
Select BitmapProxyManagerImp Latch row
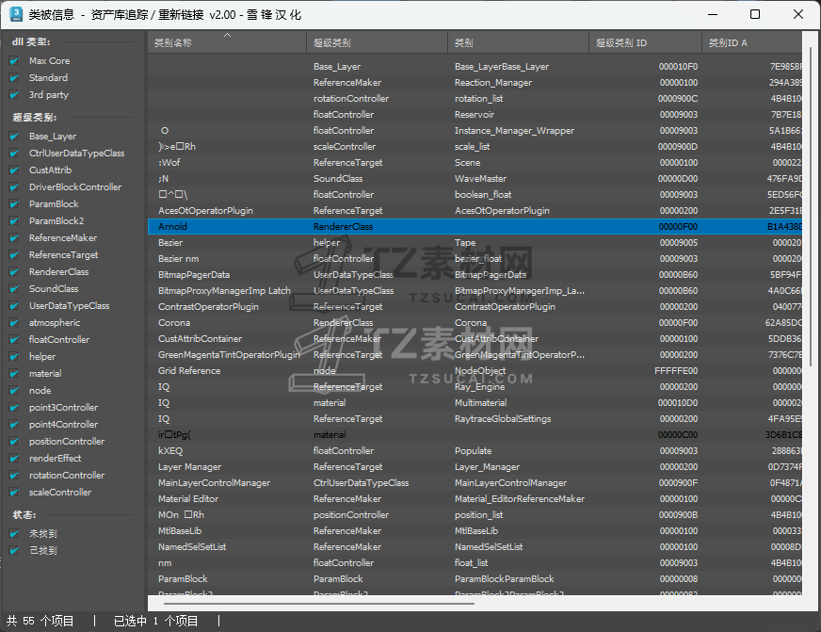[x=475, y=291]
